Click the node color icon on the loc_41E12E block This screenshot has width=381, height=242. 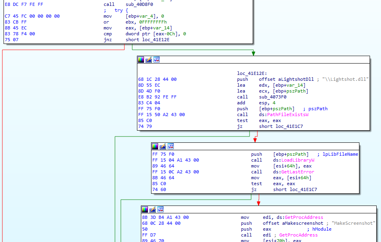point(141,60)
